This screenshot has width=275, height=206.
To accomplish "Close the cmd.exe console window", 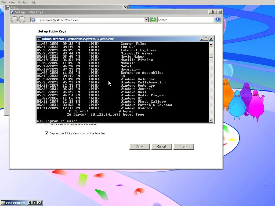I will (211, 39).
